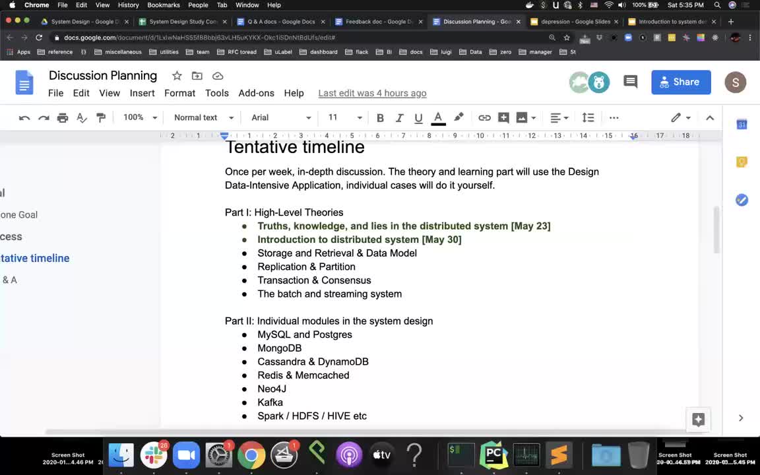Screen dimensions: 760x475
Task: Open a new browser tab with plus
Action: (731, 22)
